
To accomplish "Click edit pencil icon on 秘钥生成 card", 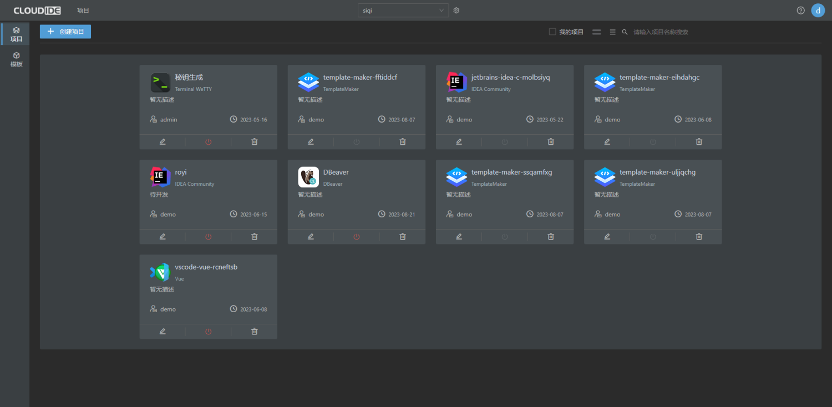I will pyautogui.click(x=163, y=142).
